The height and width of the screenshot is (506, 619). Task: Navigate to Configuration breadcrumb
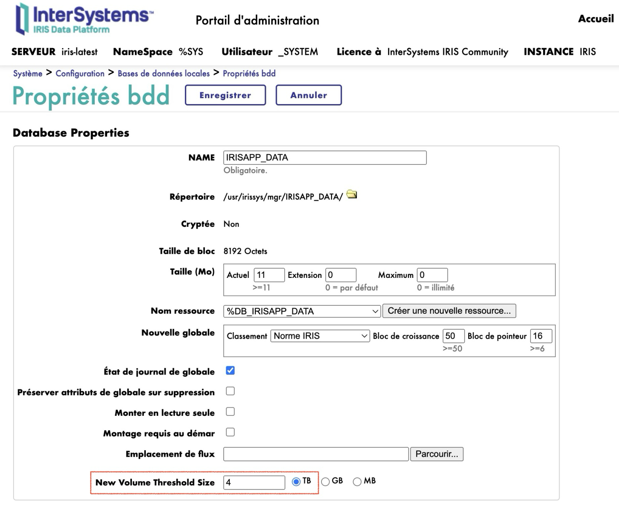[x=80, y=73]
